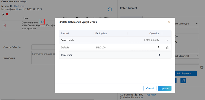Image resolution: width=205 pixels, height=100 pixels.
Task: Select the 1/1/2100 expiry date cell
Action: 100,47
